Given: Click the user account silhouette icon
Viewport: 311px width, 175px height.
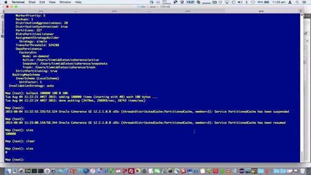Looking at the screenshot, I should 290,2.
